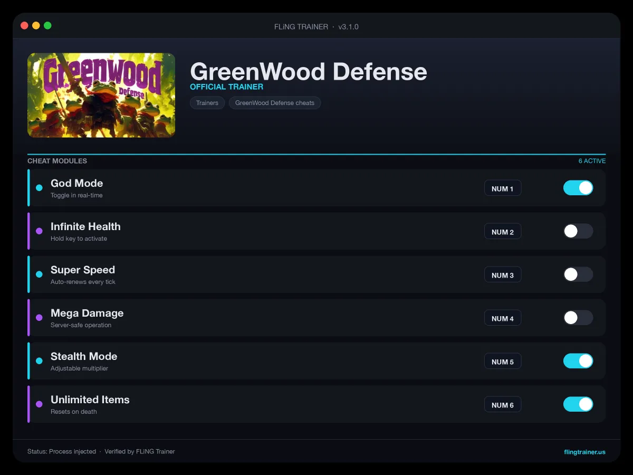Click the OFFICIAL TRAINER subtitle
The height and width of the screenshot is (475, 633).
[226, 87]
